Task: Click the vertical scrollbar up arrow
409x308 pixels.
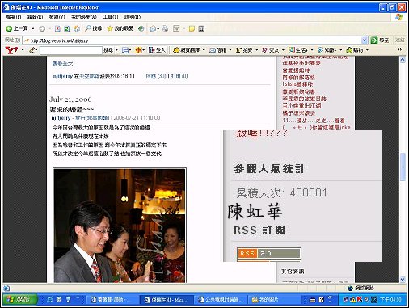Action: [x=403, y=60]
